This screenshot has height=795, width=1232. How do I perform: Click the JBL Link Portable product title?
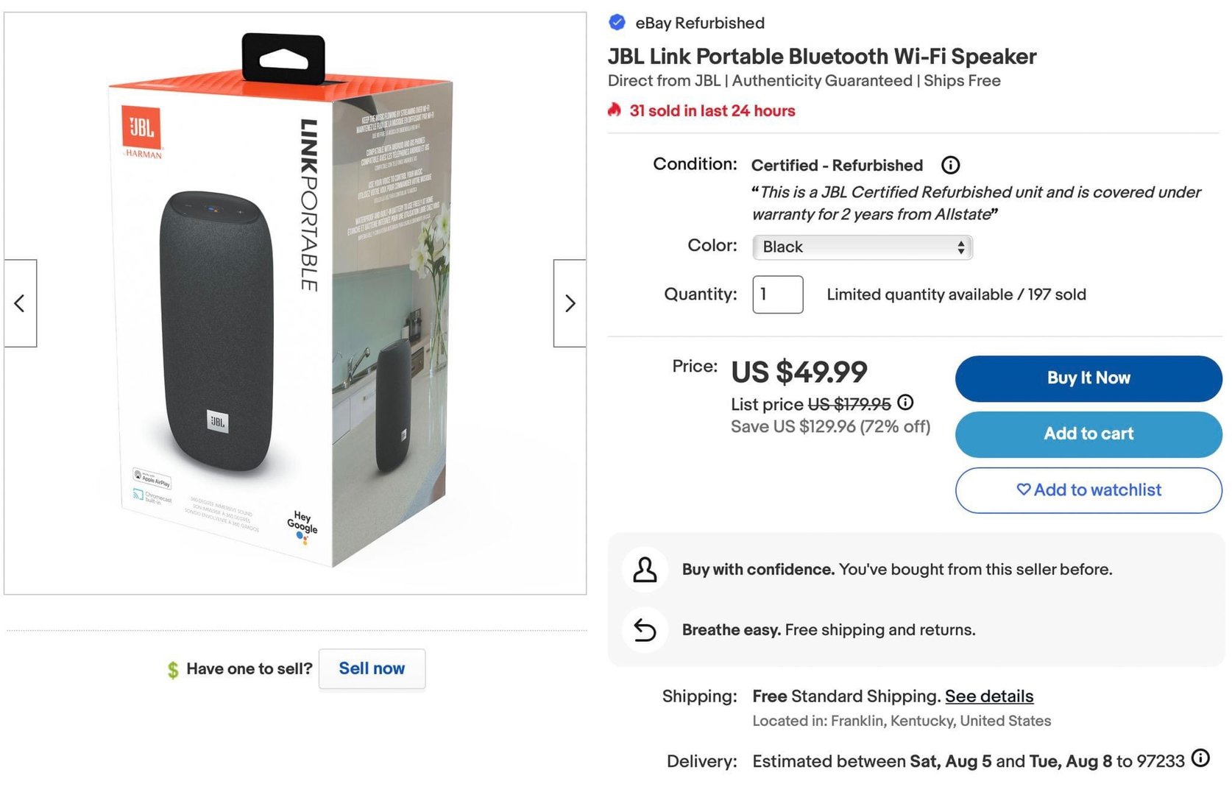(821, 57)
